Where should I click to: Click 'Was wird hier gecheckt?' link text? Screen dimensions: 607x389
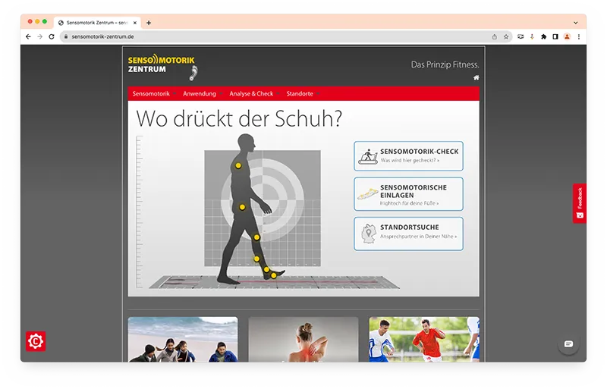(410, 160)
